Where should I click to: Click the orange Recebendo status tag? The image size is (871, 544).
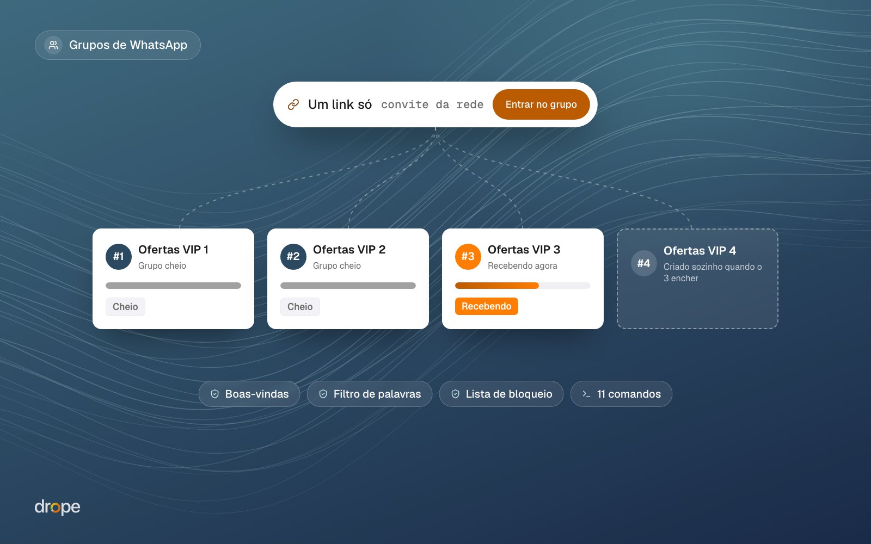point(487,306)
